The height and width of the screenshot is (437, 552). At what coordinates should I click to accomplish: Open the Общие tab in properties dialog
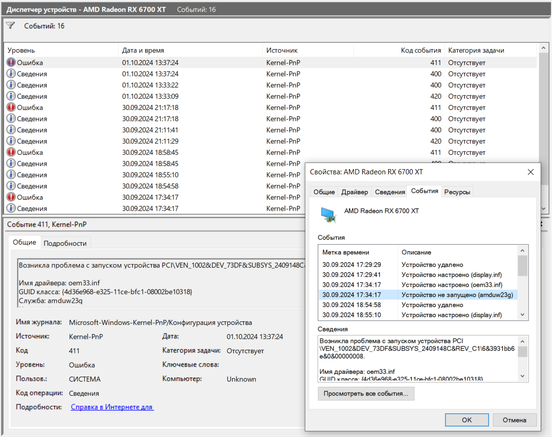pos(324,192)
